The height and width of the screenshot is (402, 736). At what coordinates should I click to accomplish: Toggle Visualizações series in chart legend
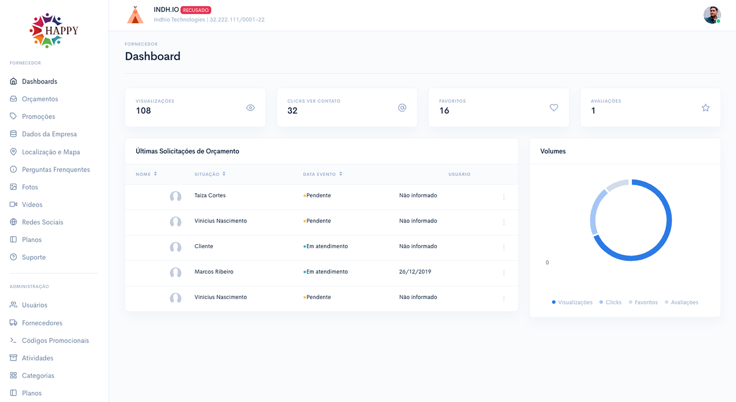[x=572, y=302]
